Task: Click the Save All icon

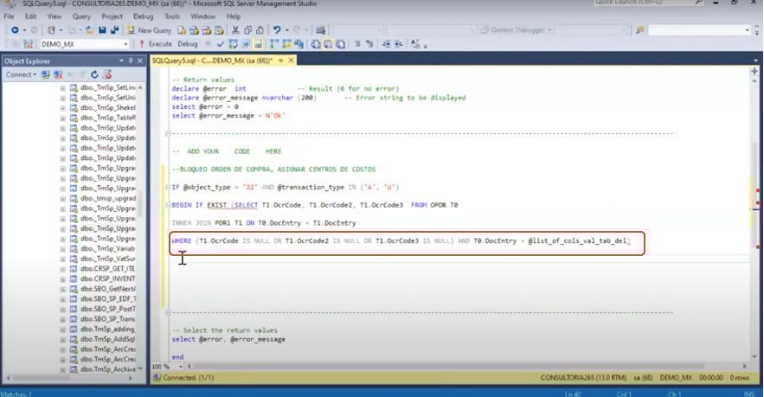Action: pyautogui.click(x=113, y=29)
